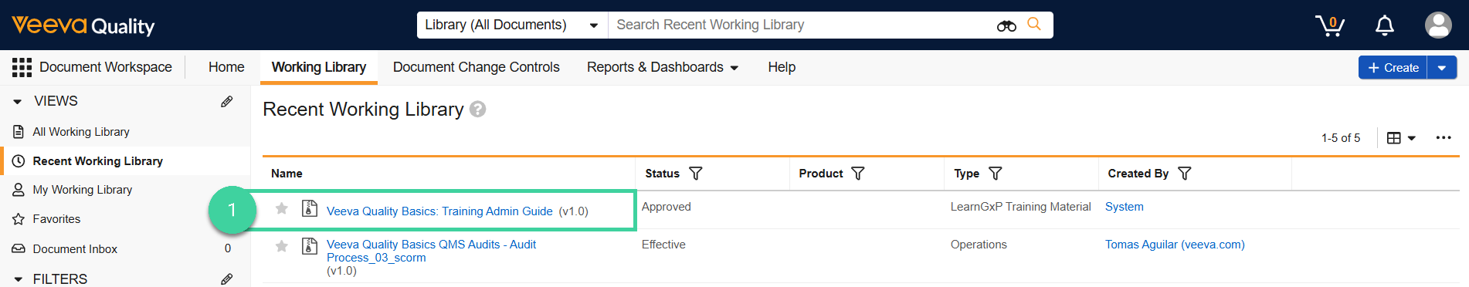Image resolution: width=1469 pixels, height=287 pixels.
Task: Open the Document Workspace grid icon
Action: (x=22, y=67)
